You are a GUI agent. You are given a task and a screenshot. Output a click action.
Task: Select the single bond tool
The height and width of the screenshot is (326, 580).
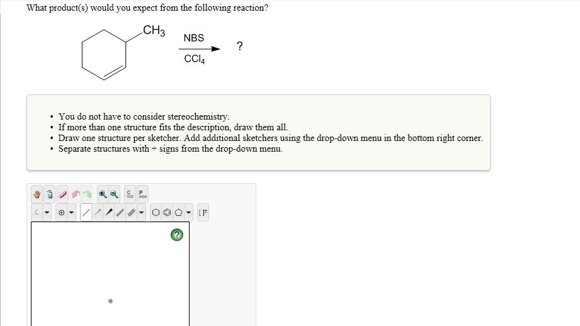click(86, 213)
